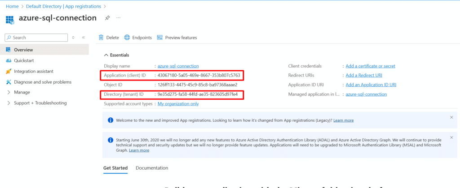Click the Application ID URI label
Viewport: 460px width, 188px height.
click(x=305, y=85)
